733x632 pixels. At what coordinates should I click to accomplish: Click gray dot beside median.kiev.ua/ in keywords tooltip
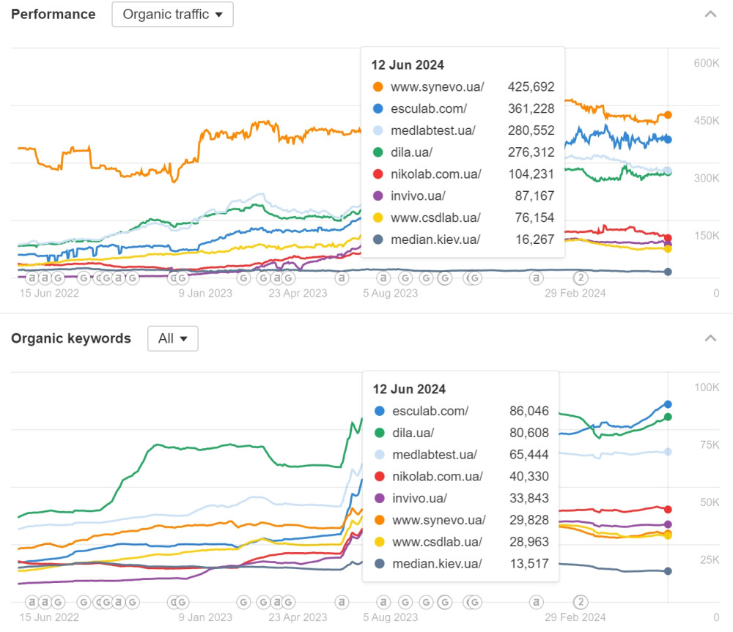pyautogui.click(x=380, y=563)
